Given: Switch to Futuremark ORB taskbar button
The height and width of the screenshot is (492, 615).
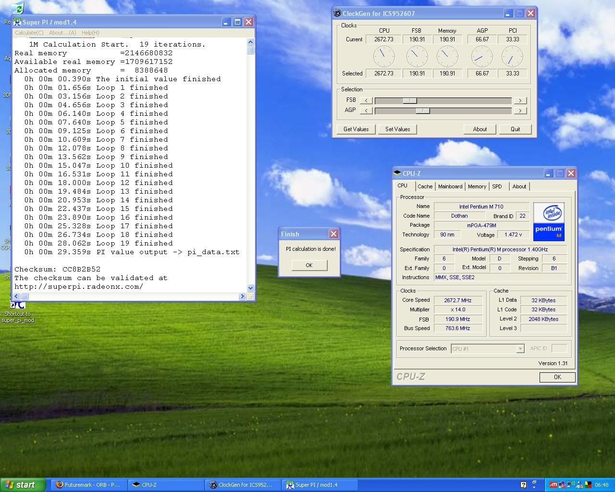Looking at the screenshot, I should tap(88, 485).
